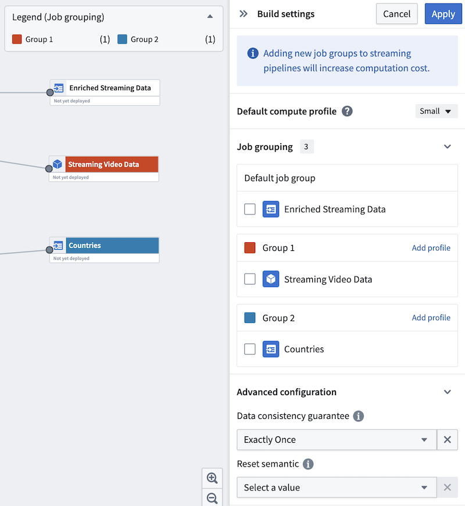465x506 pixels.
Task: Click the Countries dataset icon in Group 2
Action: [x=271, y=349]
